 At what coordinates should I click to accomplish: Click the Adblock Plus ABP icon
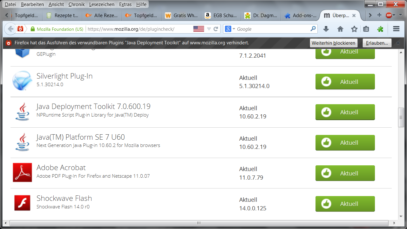coord(389,15)
